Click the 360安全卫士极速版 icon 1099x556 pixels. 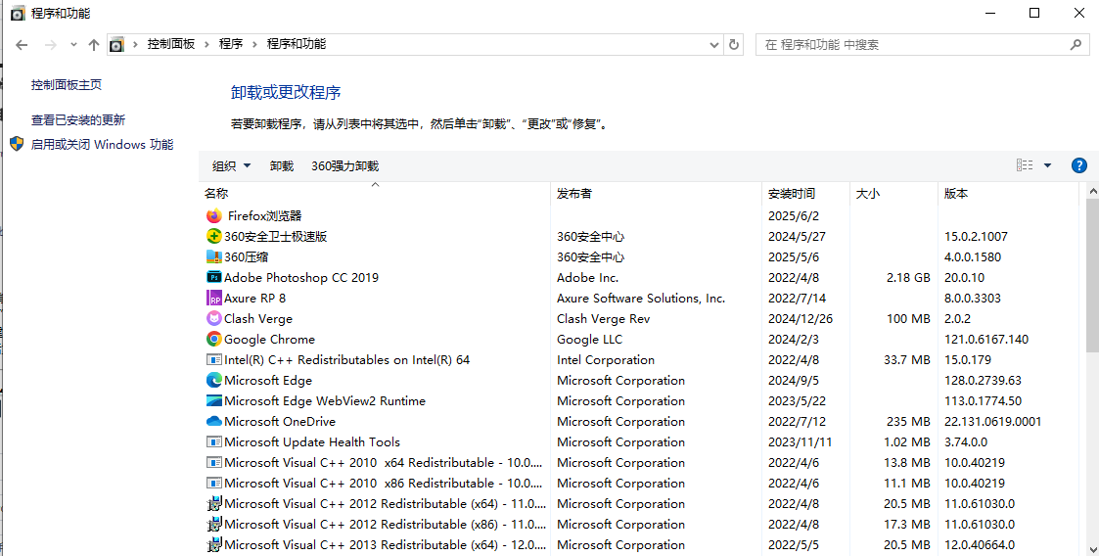click(214, 236)
